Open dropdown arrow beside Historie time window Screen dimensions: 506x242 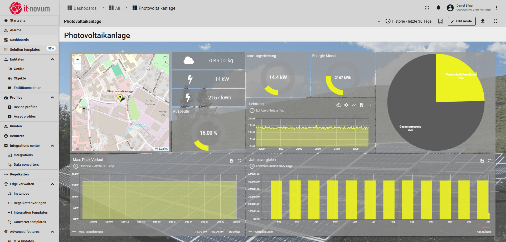(379, 21)
